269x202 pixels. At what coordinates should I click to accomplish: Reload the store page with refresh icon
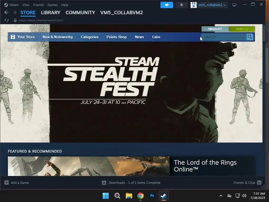(7, 20)
